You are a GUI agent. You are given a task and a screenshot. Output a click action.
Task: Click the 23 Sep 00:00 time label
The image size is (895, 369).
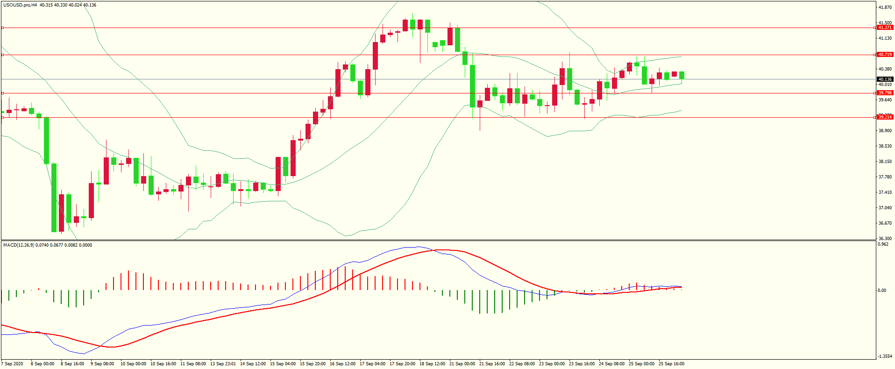point(552,364)
